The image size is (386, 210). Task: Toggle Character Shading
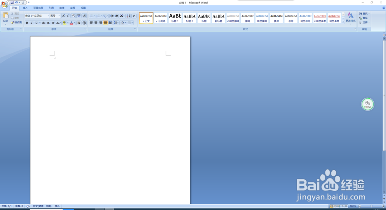click(79, 23)
